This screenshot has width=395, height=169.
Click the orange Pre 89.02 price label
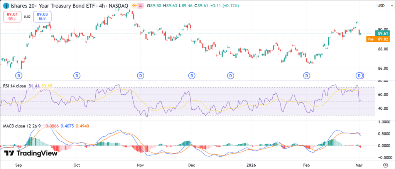click(x=378, y=39)
